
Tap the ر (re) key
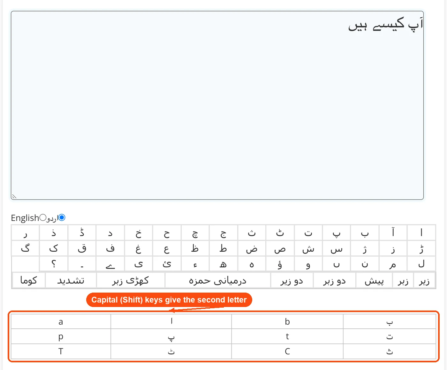coord(25,233)
